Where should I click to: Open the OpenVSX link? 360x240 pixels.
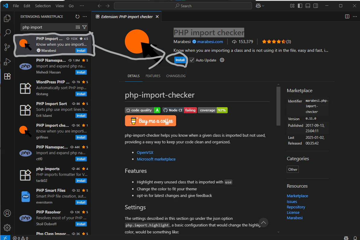pyautogui.click(x=145, y=152)
